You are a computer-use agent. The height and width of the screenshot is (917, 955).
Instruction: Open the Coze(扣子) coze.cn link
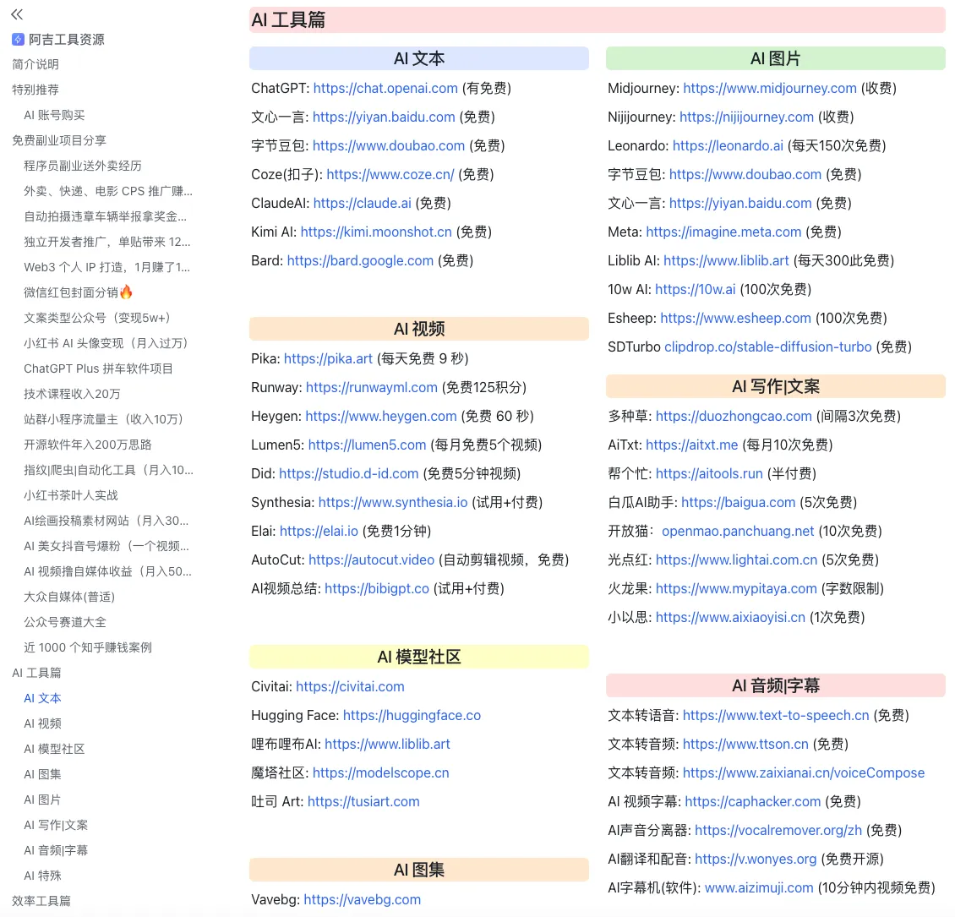pyautogui.click(x=390, y=175)
